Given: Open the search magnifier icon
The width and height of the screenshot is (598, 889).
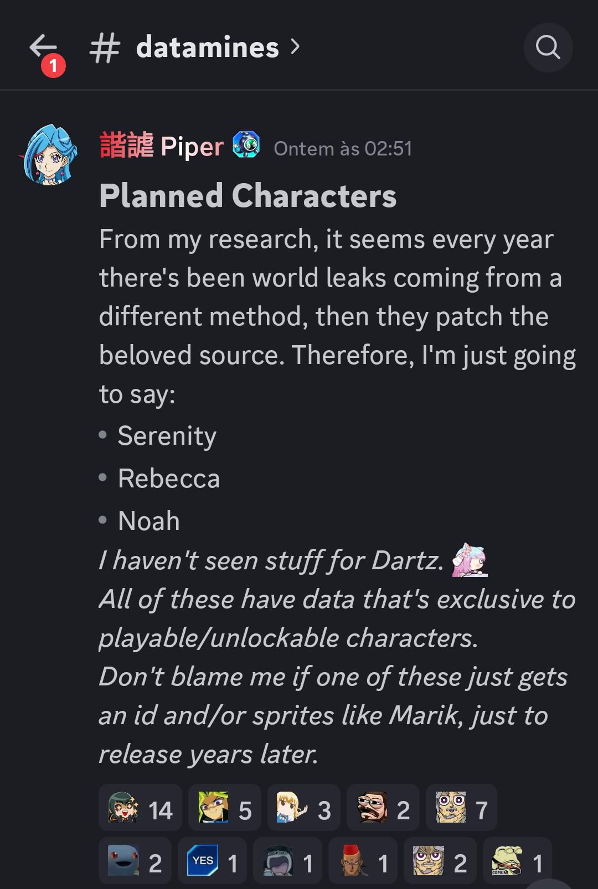Looking at the screenshot, I should click(x=548, y=48).
